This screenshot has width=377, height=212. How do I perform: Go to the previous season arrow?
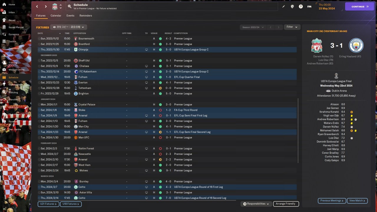coord(270,27)
